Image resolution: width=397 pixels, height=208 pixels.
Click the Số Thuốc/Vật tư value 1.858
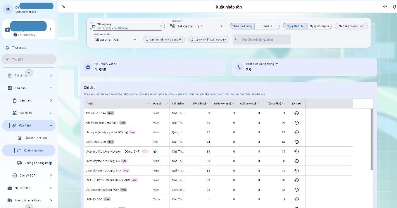[100, 70]
